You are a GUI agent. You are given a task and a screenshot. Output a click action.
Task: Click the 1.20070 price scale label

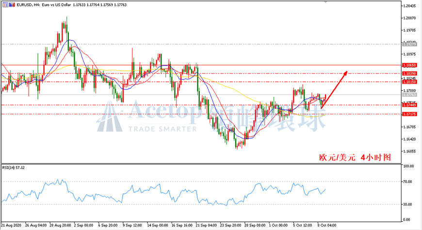pos(409,18)
